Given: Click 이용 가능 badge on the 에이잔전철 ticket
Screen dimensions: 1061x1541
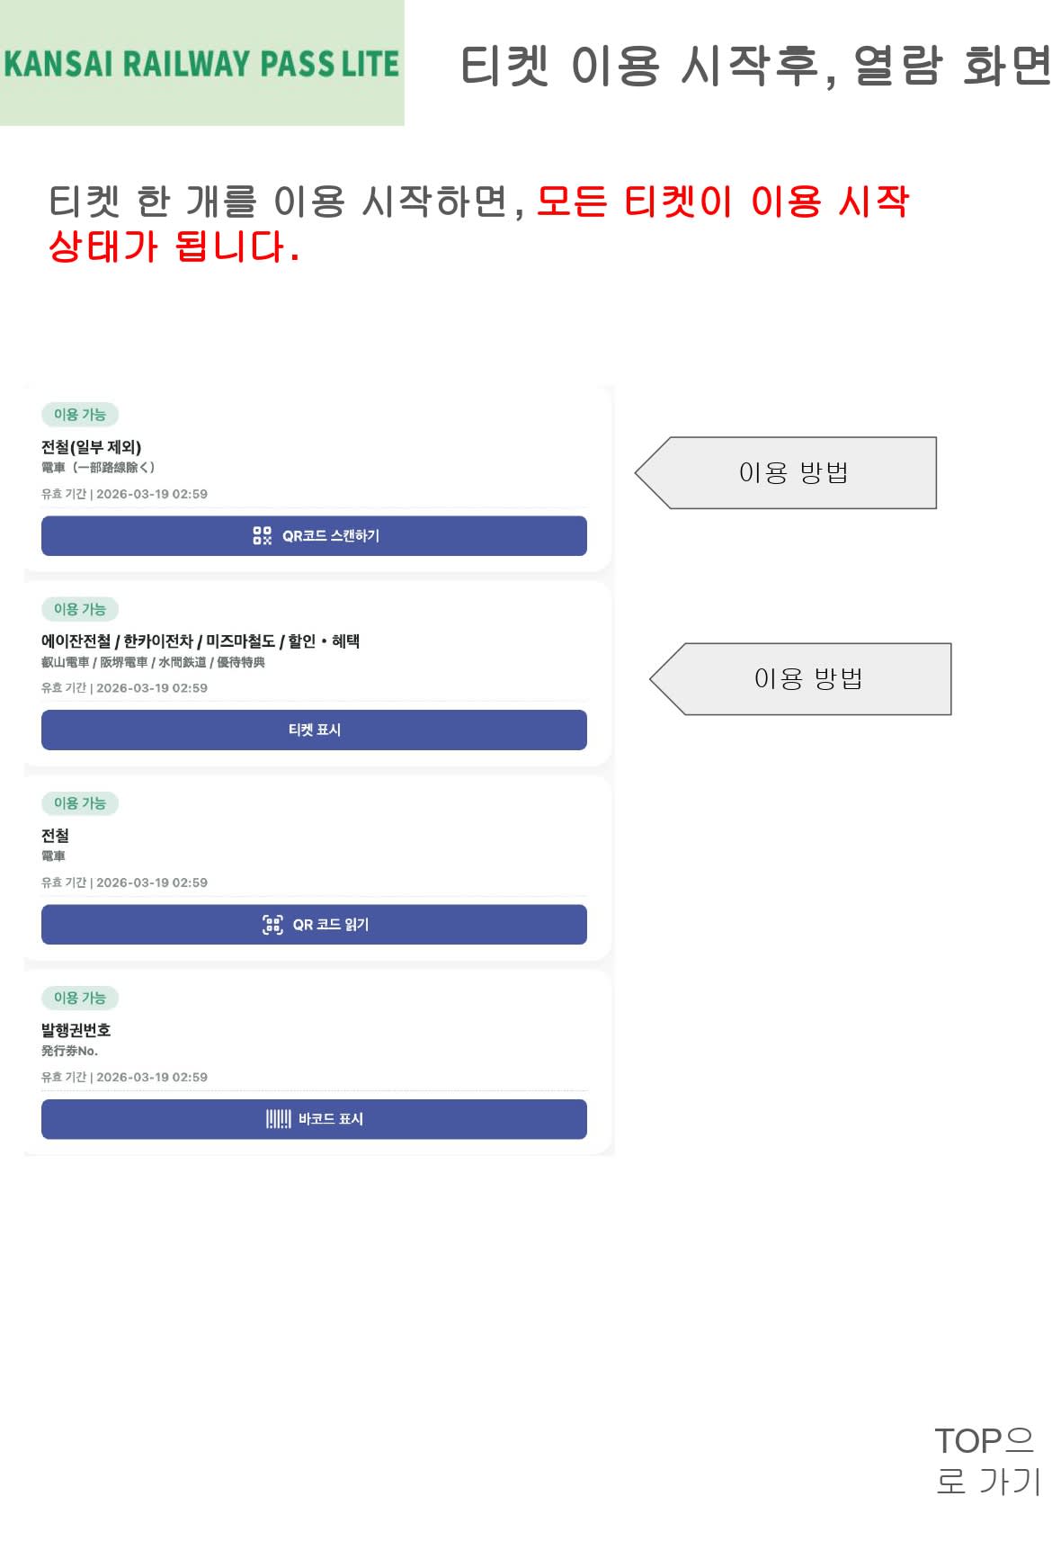Looking at the screenshot, I should pyautogui.click(x=80, y=609).
